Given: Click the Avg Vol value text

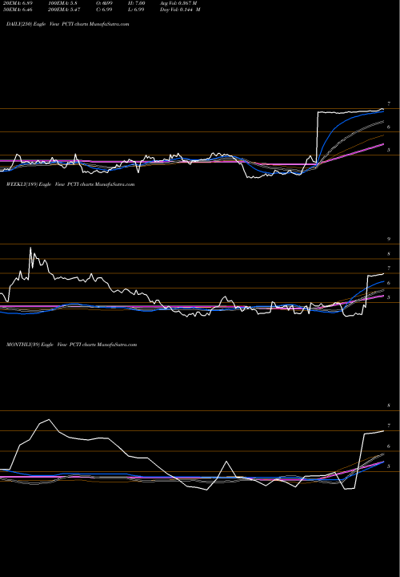Looking at the screenshot, I should [178, 2].
